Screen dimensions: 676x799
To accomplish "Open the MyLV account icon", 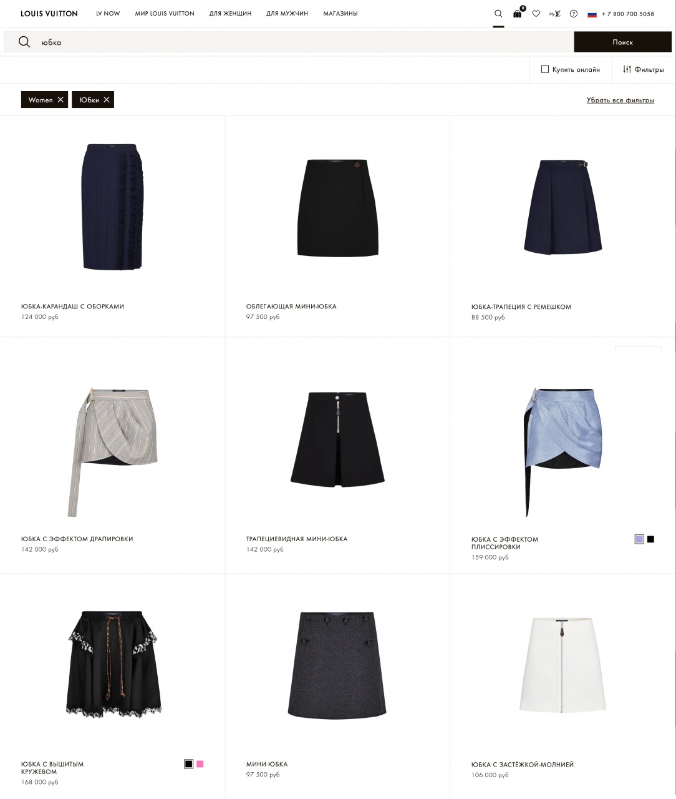I will coord(554,14).
